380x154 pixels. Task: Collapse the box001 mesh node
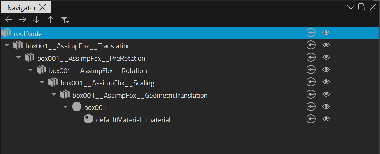click(x=65, y=107)
